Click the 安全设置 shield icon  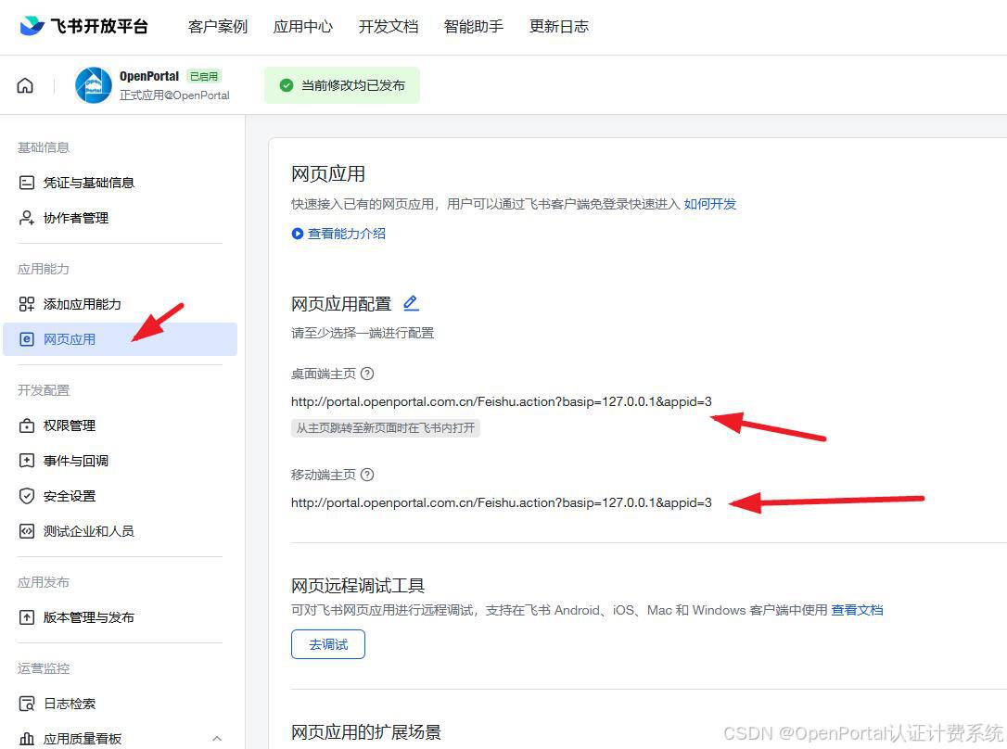27,496
